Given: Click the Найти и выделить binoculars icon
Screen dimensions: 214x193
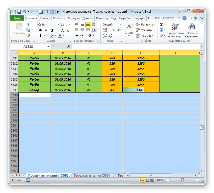Looking at the screenshot, I should coord(192,26).
